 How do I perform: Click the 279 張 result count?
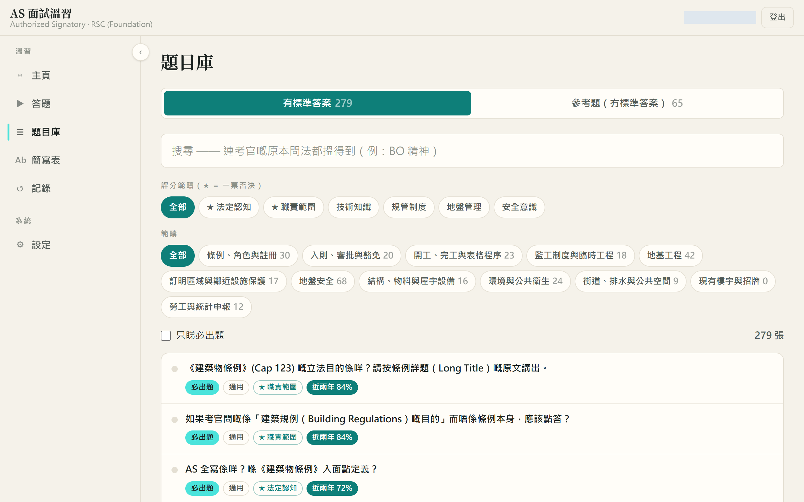769,335
